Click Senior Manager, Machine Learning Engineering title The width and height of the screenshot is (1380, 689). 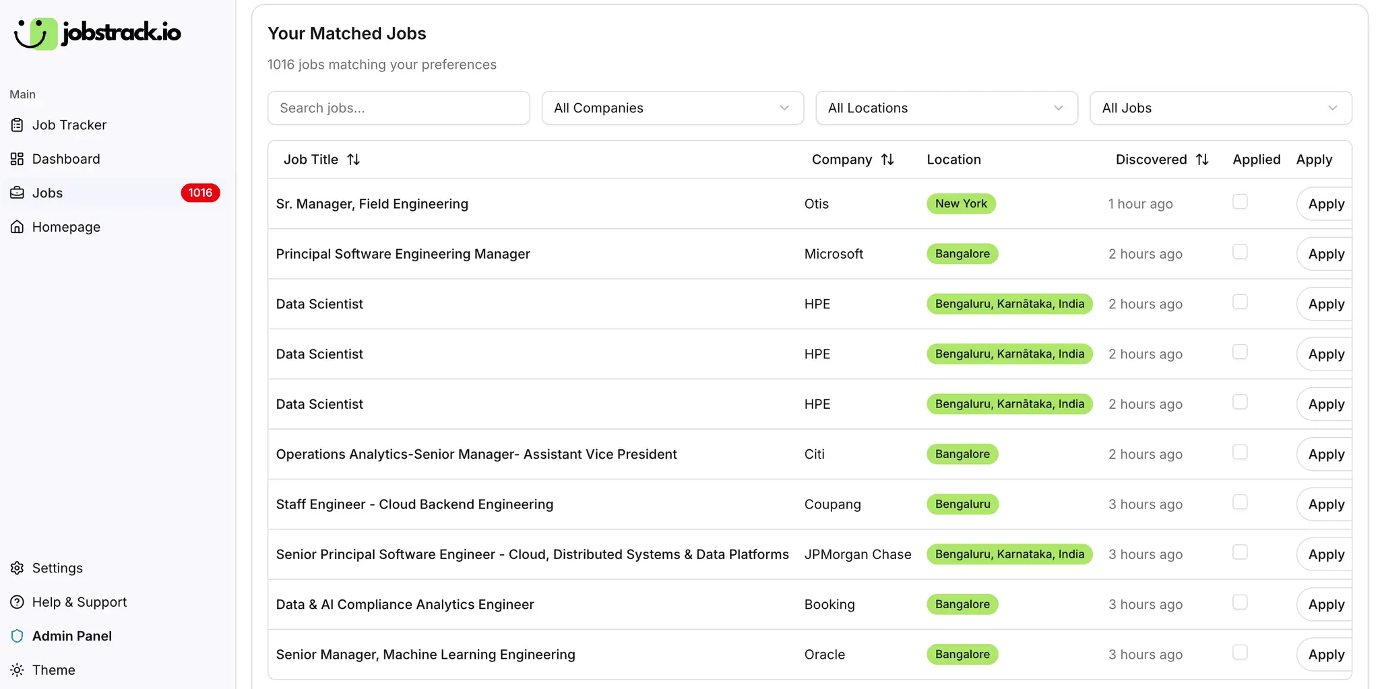425,655
